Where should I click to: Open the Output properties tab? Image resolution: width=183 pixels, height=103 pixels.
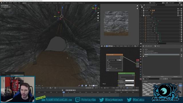[x=141, y=51]
